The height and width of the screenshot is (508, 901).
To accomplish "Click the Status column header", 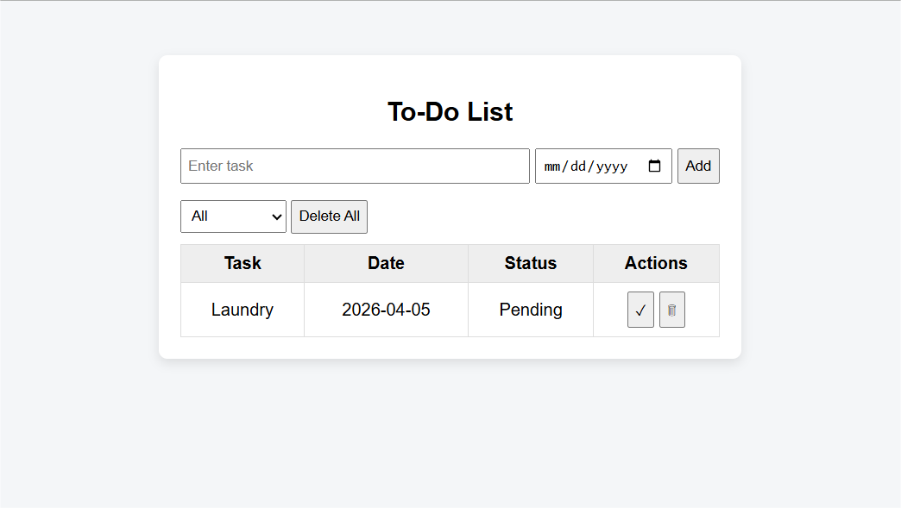I will coord(531,264).
